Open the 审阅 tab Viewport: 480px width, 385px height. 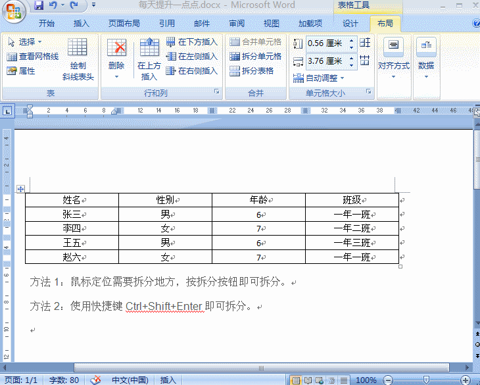pos(237,23)
